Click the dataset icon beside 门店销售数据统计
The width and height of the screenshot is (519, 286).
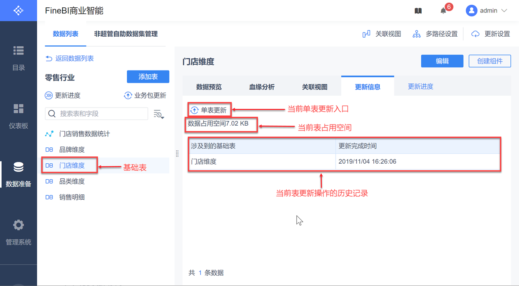[49, 134]
